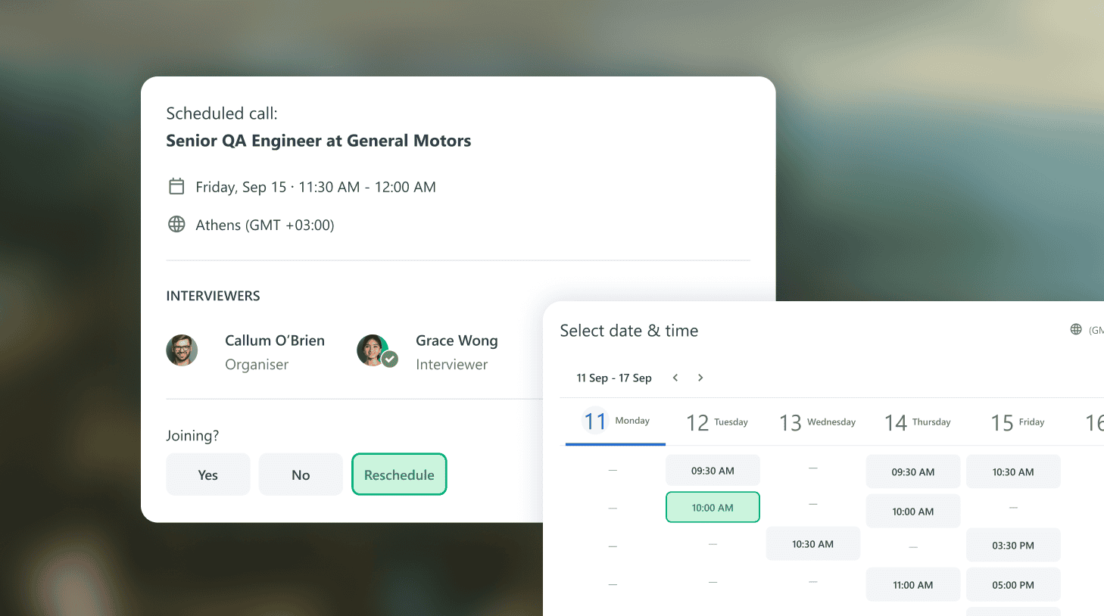The image size is (1104, 616).
Task: Click the green checkmark badge on Grace's avatar
Action: (390, 359)
